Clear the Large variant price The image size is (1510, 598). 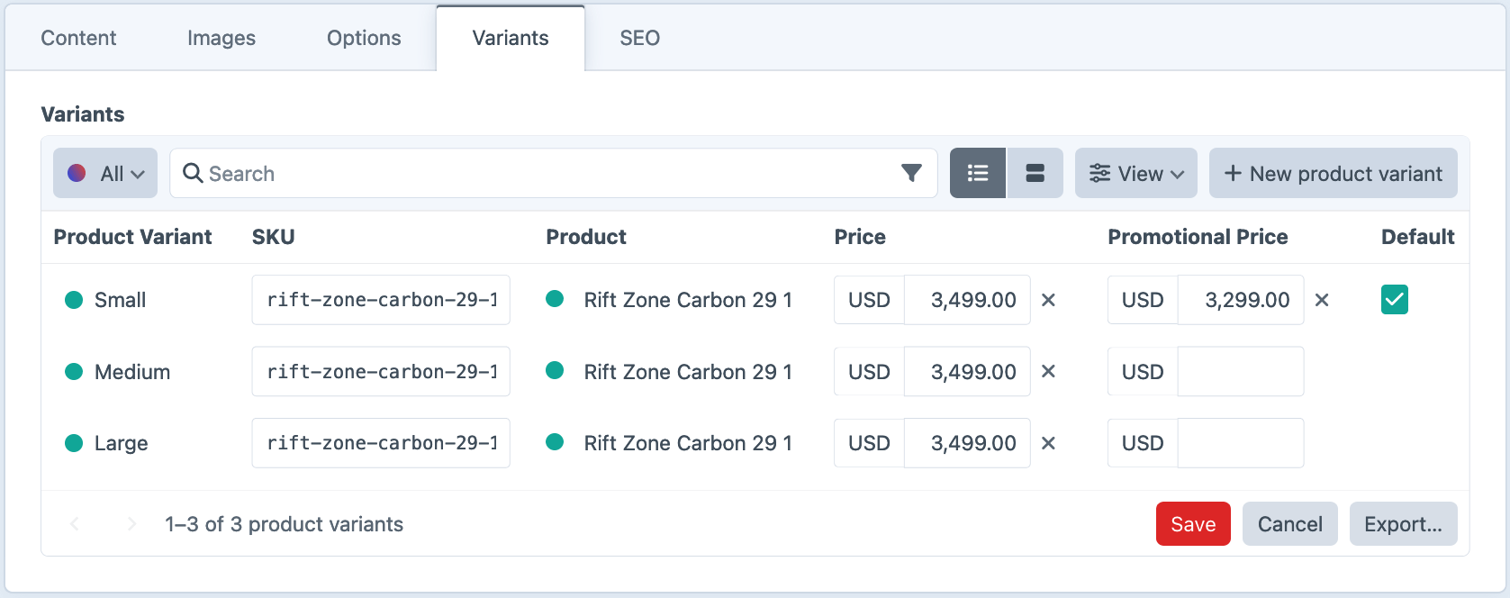[x=1048, y=443]
